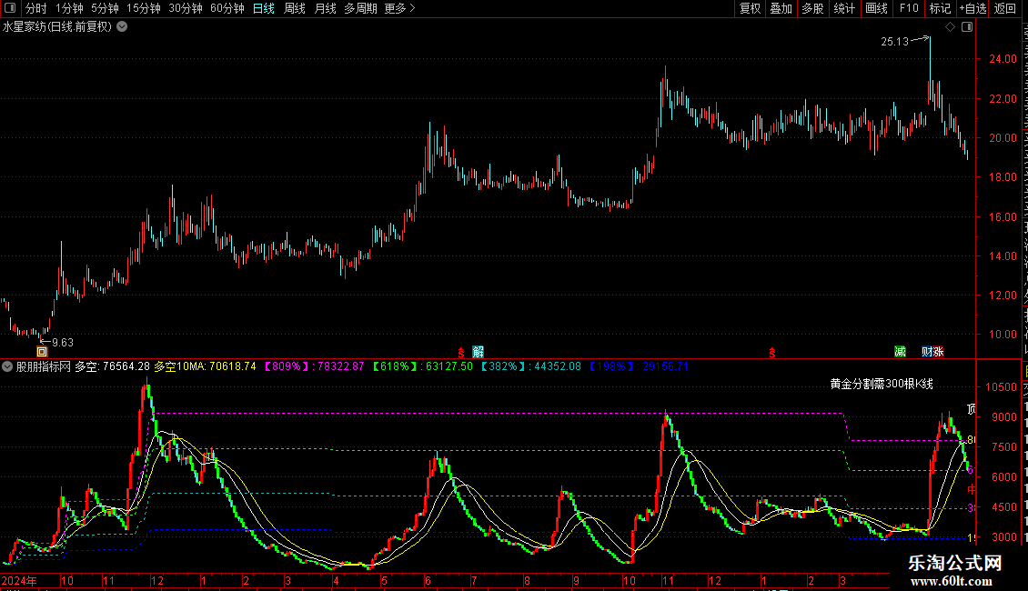Click the 【382%】: 44352.08 value
Viewport: 1028px width, 591px height.
[x=530, y=367]
